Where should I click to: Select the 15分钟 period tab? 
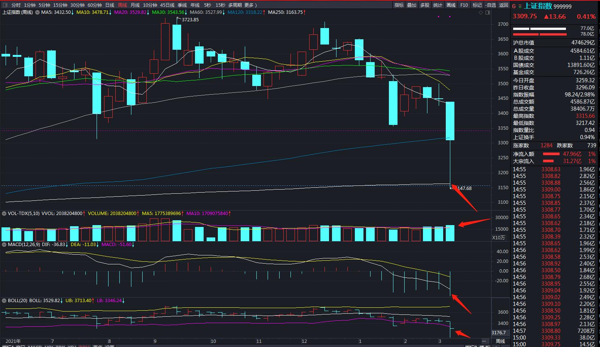point(60,5)
